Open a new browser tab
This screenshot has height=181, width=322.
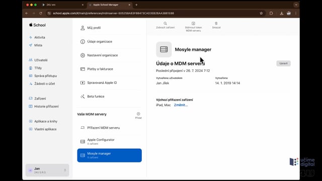[136, 5]
